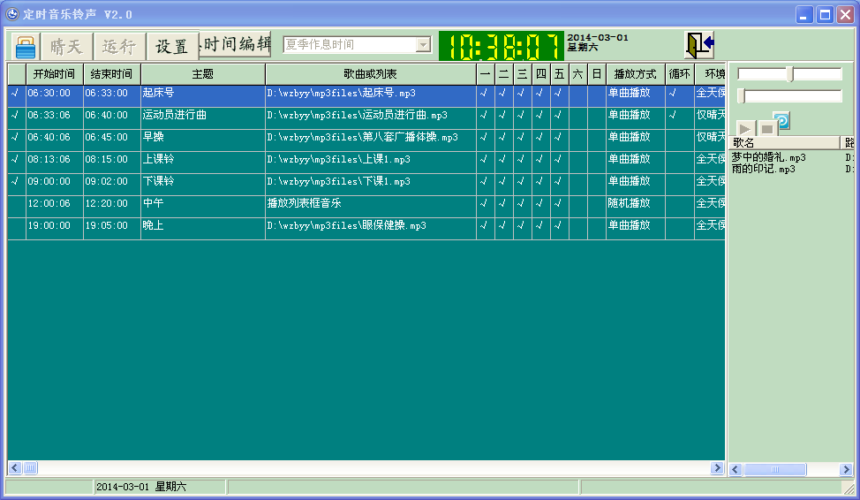Open the 夏季作息时间 dropdown arrow

coord(423,44)
